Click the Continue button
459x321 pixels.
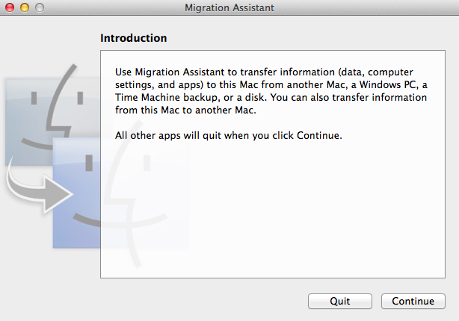point(413,301)
